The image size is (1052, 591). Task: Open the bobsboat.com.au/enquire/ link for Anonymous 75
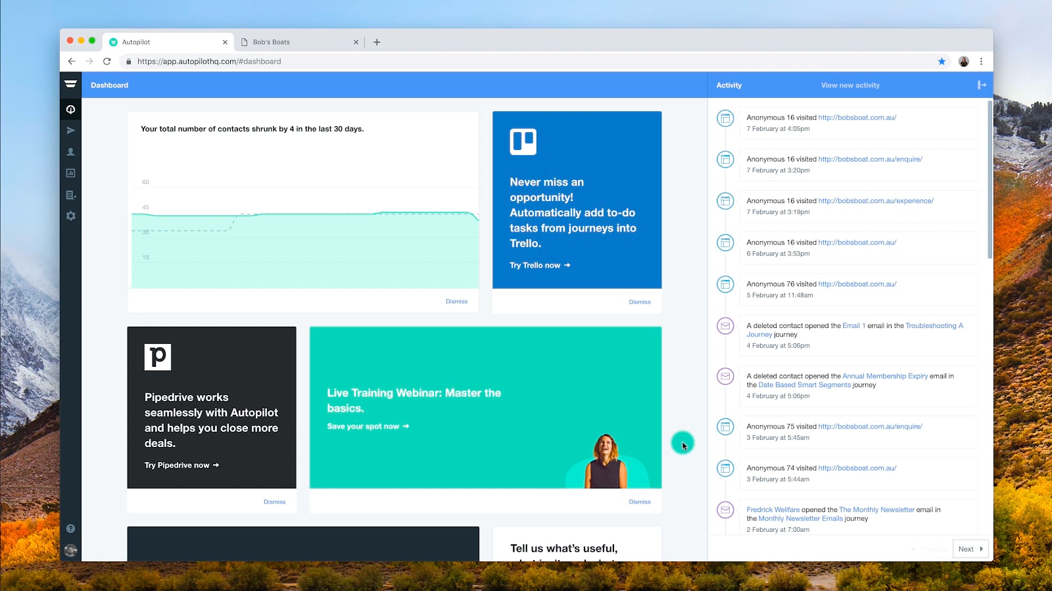[x=870, y=427]
